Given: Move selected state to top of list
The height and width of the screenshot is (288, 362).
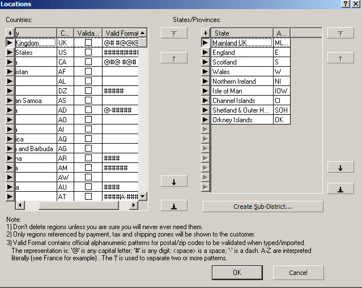Looking at the screenshot, I should 340,33.
